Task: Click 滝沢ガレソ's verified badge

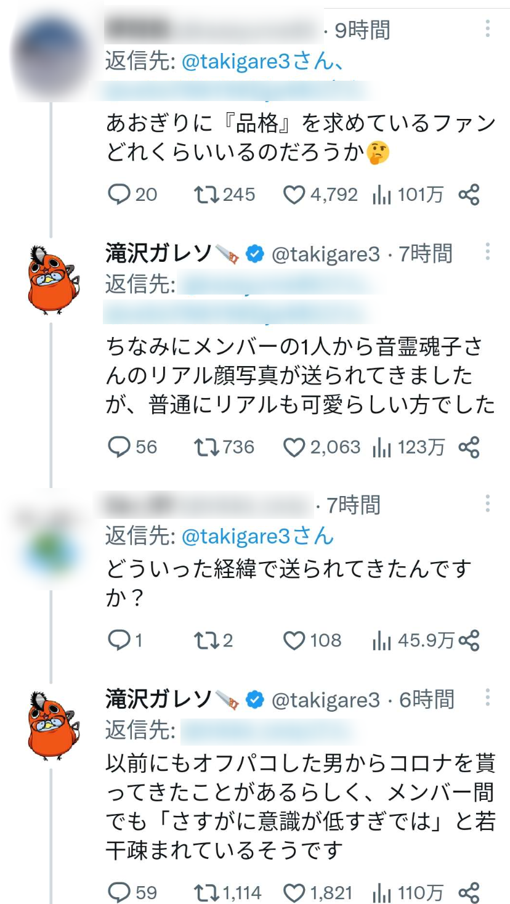Action: [x=253, y=253]
